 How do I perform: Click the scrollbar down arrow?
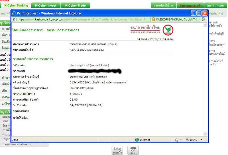[205, 134]
